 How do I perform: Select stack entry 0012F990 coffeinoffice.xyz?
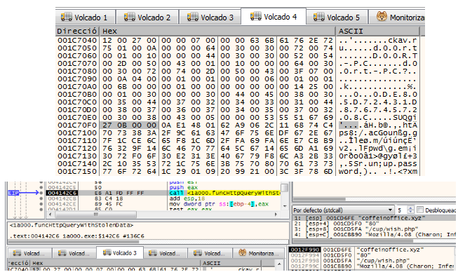pos(372,250)
